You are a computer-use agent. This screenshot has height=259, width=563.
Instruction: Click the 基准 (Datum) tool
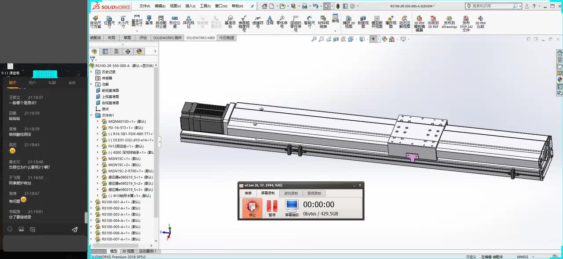pyautogui.click(x=149, y=20)
